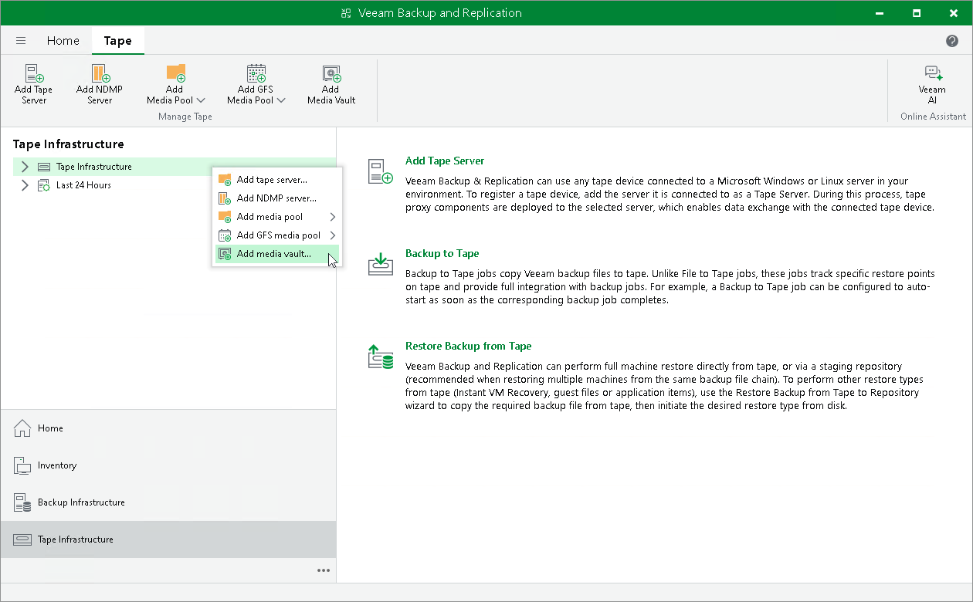973x602 pixels.
Task: Select the Tape ribbon tab
Action: tap(118, 41)
